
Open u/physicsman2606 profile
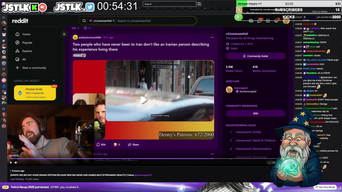[x=90, y=38]
